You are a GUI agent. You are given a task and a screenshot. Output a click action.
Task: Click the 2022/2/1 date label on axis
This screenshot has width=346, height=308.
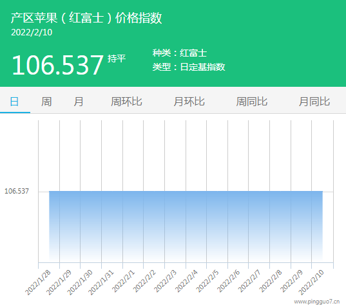pyautogui.click(x=123, y=282)
